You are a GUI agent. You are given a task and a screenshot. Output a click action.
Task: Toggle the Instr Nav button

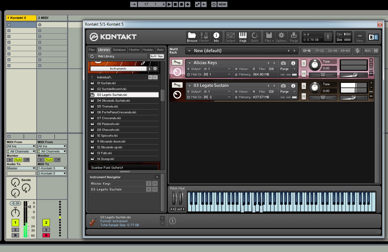(157, 56)
